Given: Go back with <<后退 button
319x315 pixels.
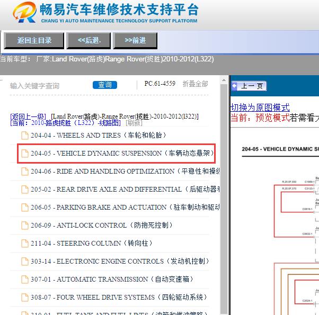Looking at the screenshot, I should point(88,41).
